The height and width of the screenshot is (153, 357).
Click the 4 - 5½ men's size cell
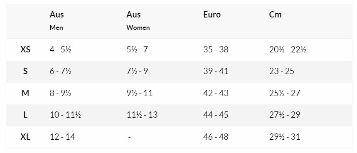coord(60,49)
